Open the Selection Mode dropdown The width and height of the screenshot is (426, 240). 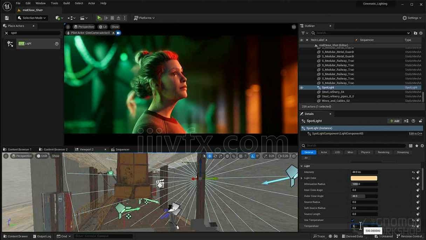pyautogui.click(x=32, y=18)
